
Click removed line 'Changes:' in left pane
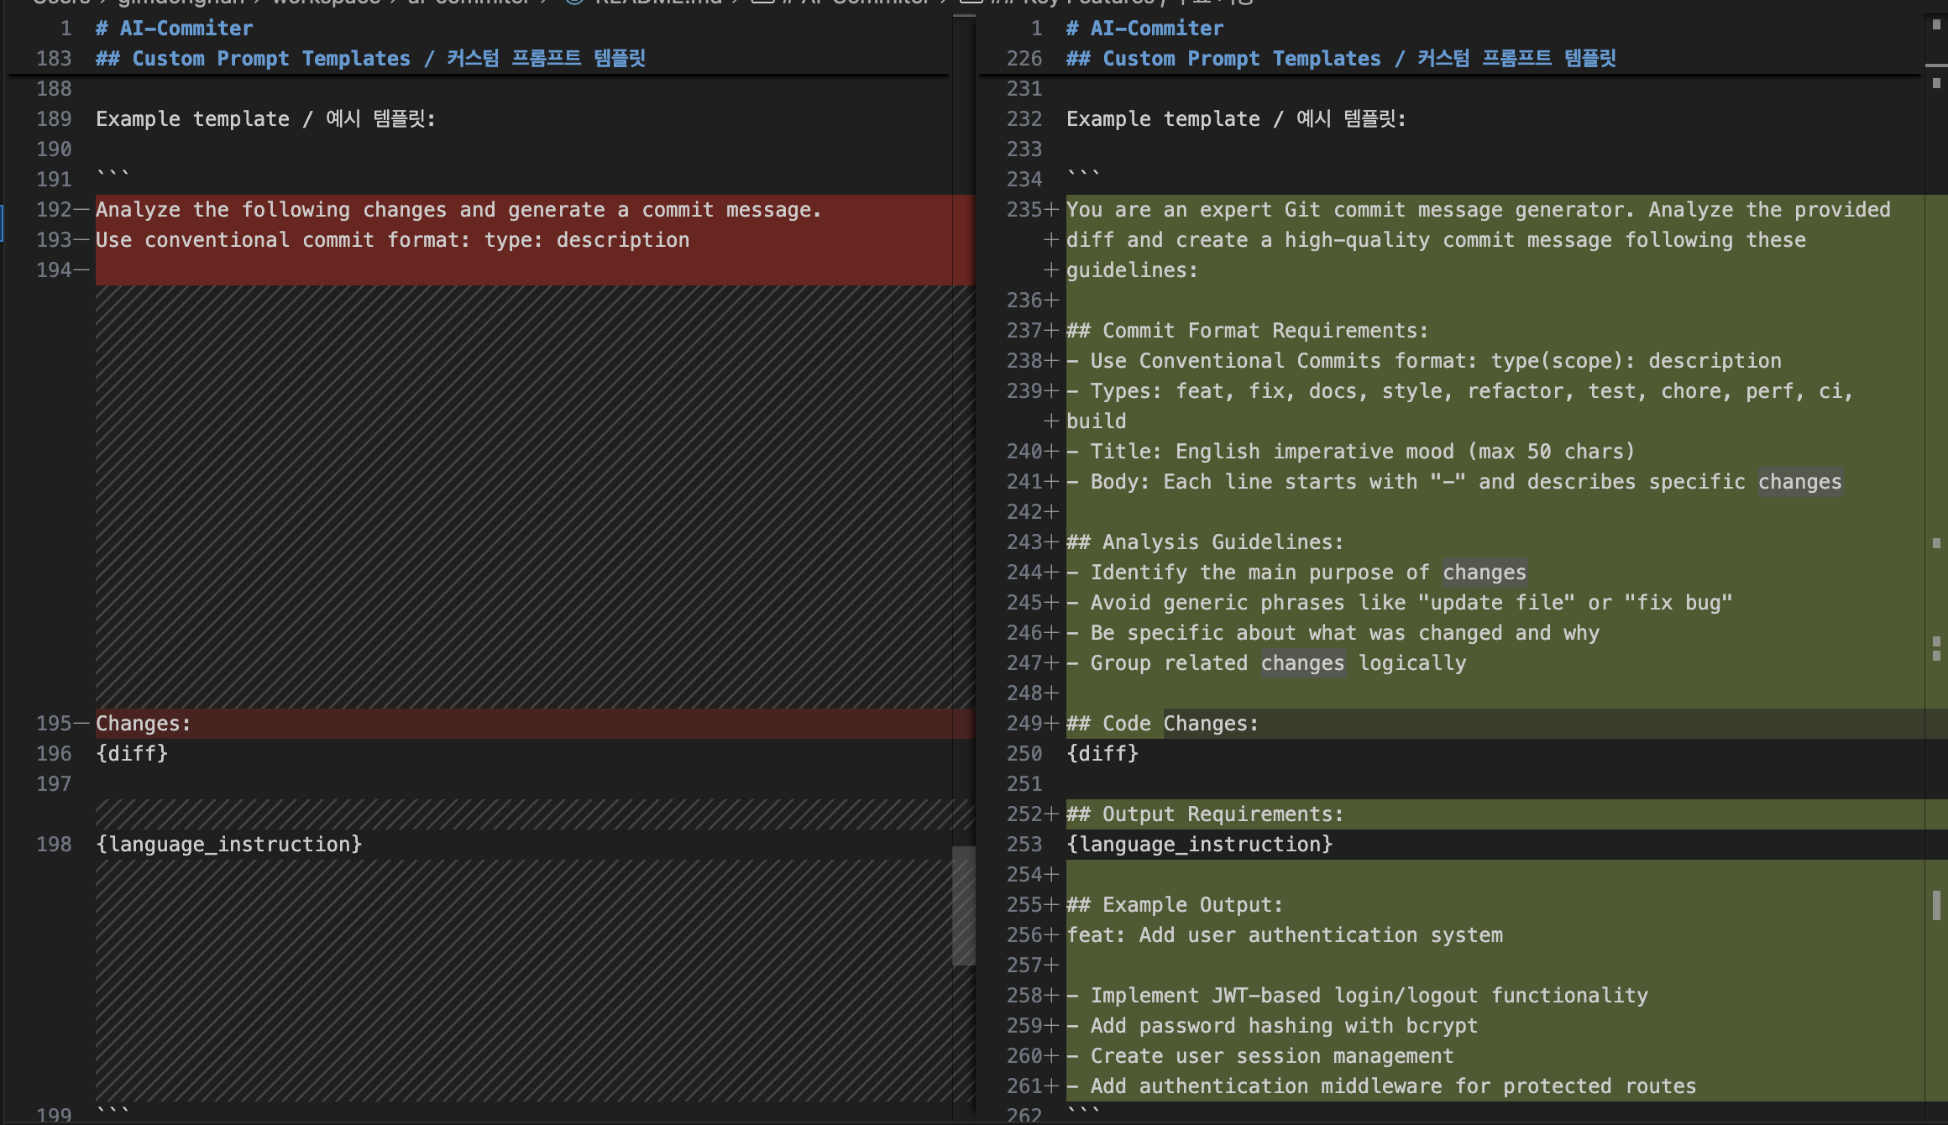pos(144,724)
